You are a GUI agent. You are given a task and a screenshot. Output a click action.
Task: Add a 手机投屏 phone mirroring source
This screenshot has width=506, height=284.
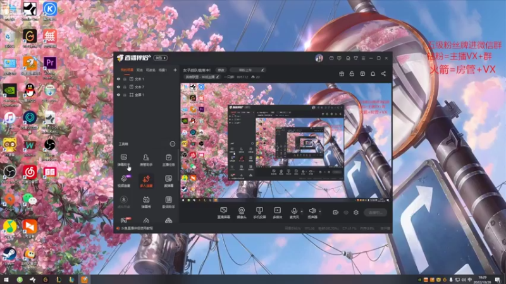[x=259, y=213]
